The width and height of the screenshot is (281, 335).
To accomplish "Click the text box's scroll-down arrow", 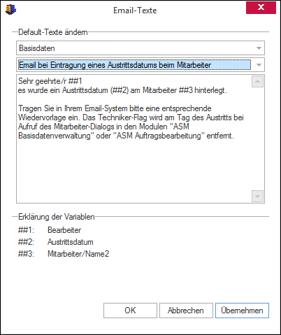I will pyautogui.click(x=257, y=197).
